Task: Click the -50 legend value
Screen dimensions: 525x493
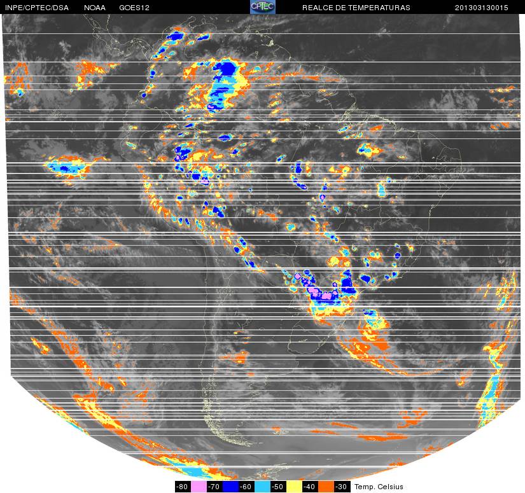Action: [278, 487]
